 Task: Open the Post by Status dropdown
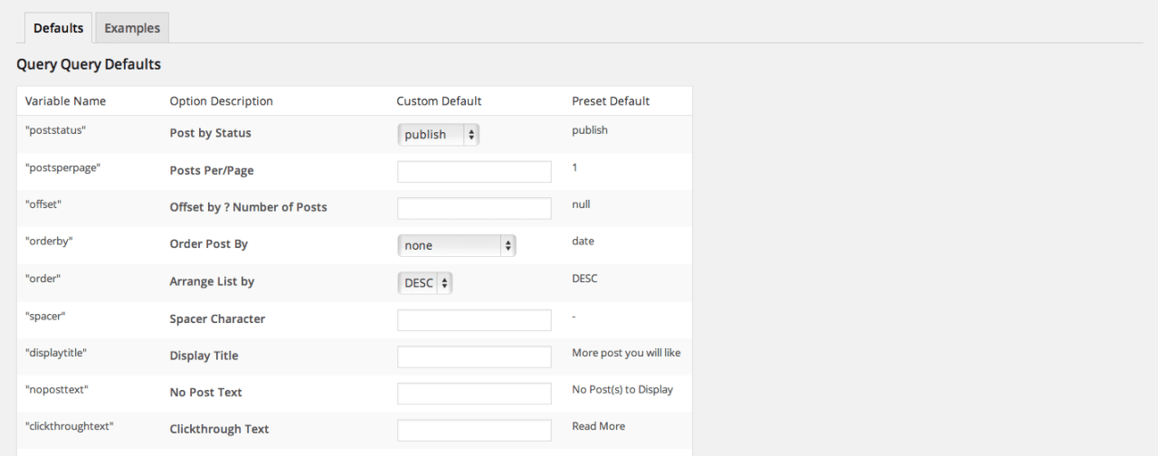(x=439, y=134)
